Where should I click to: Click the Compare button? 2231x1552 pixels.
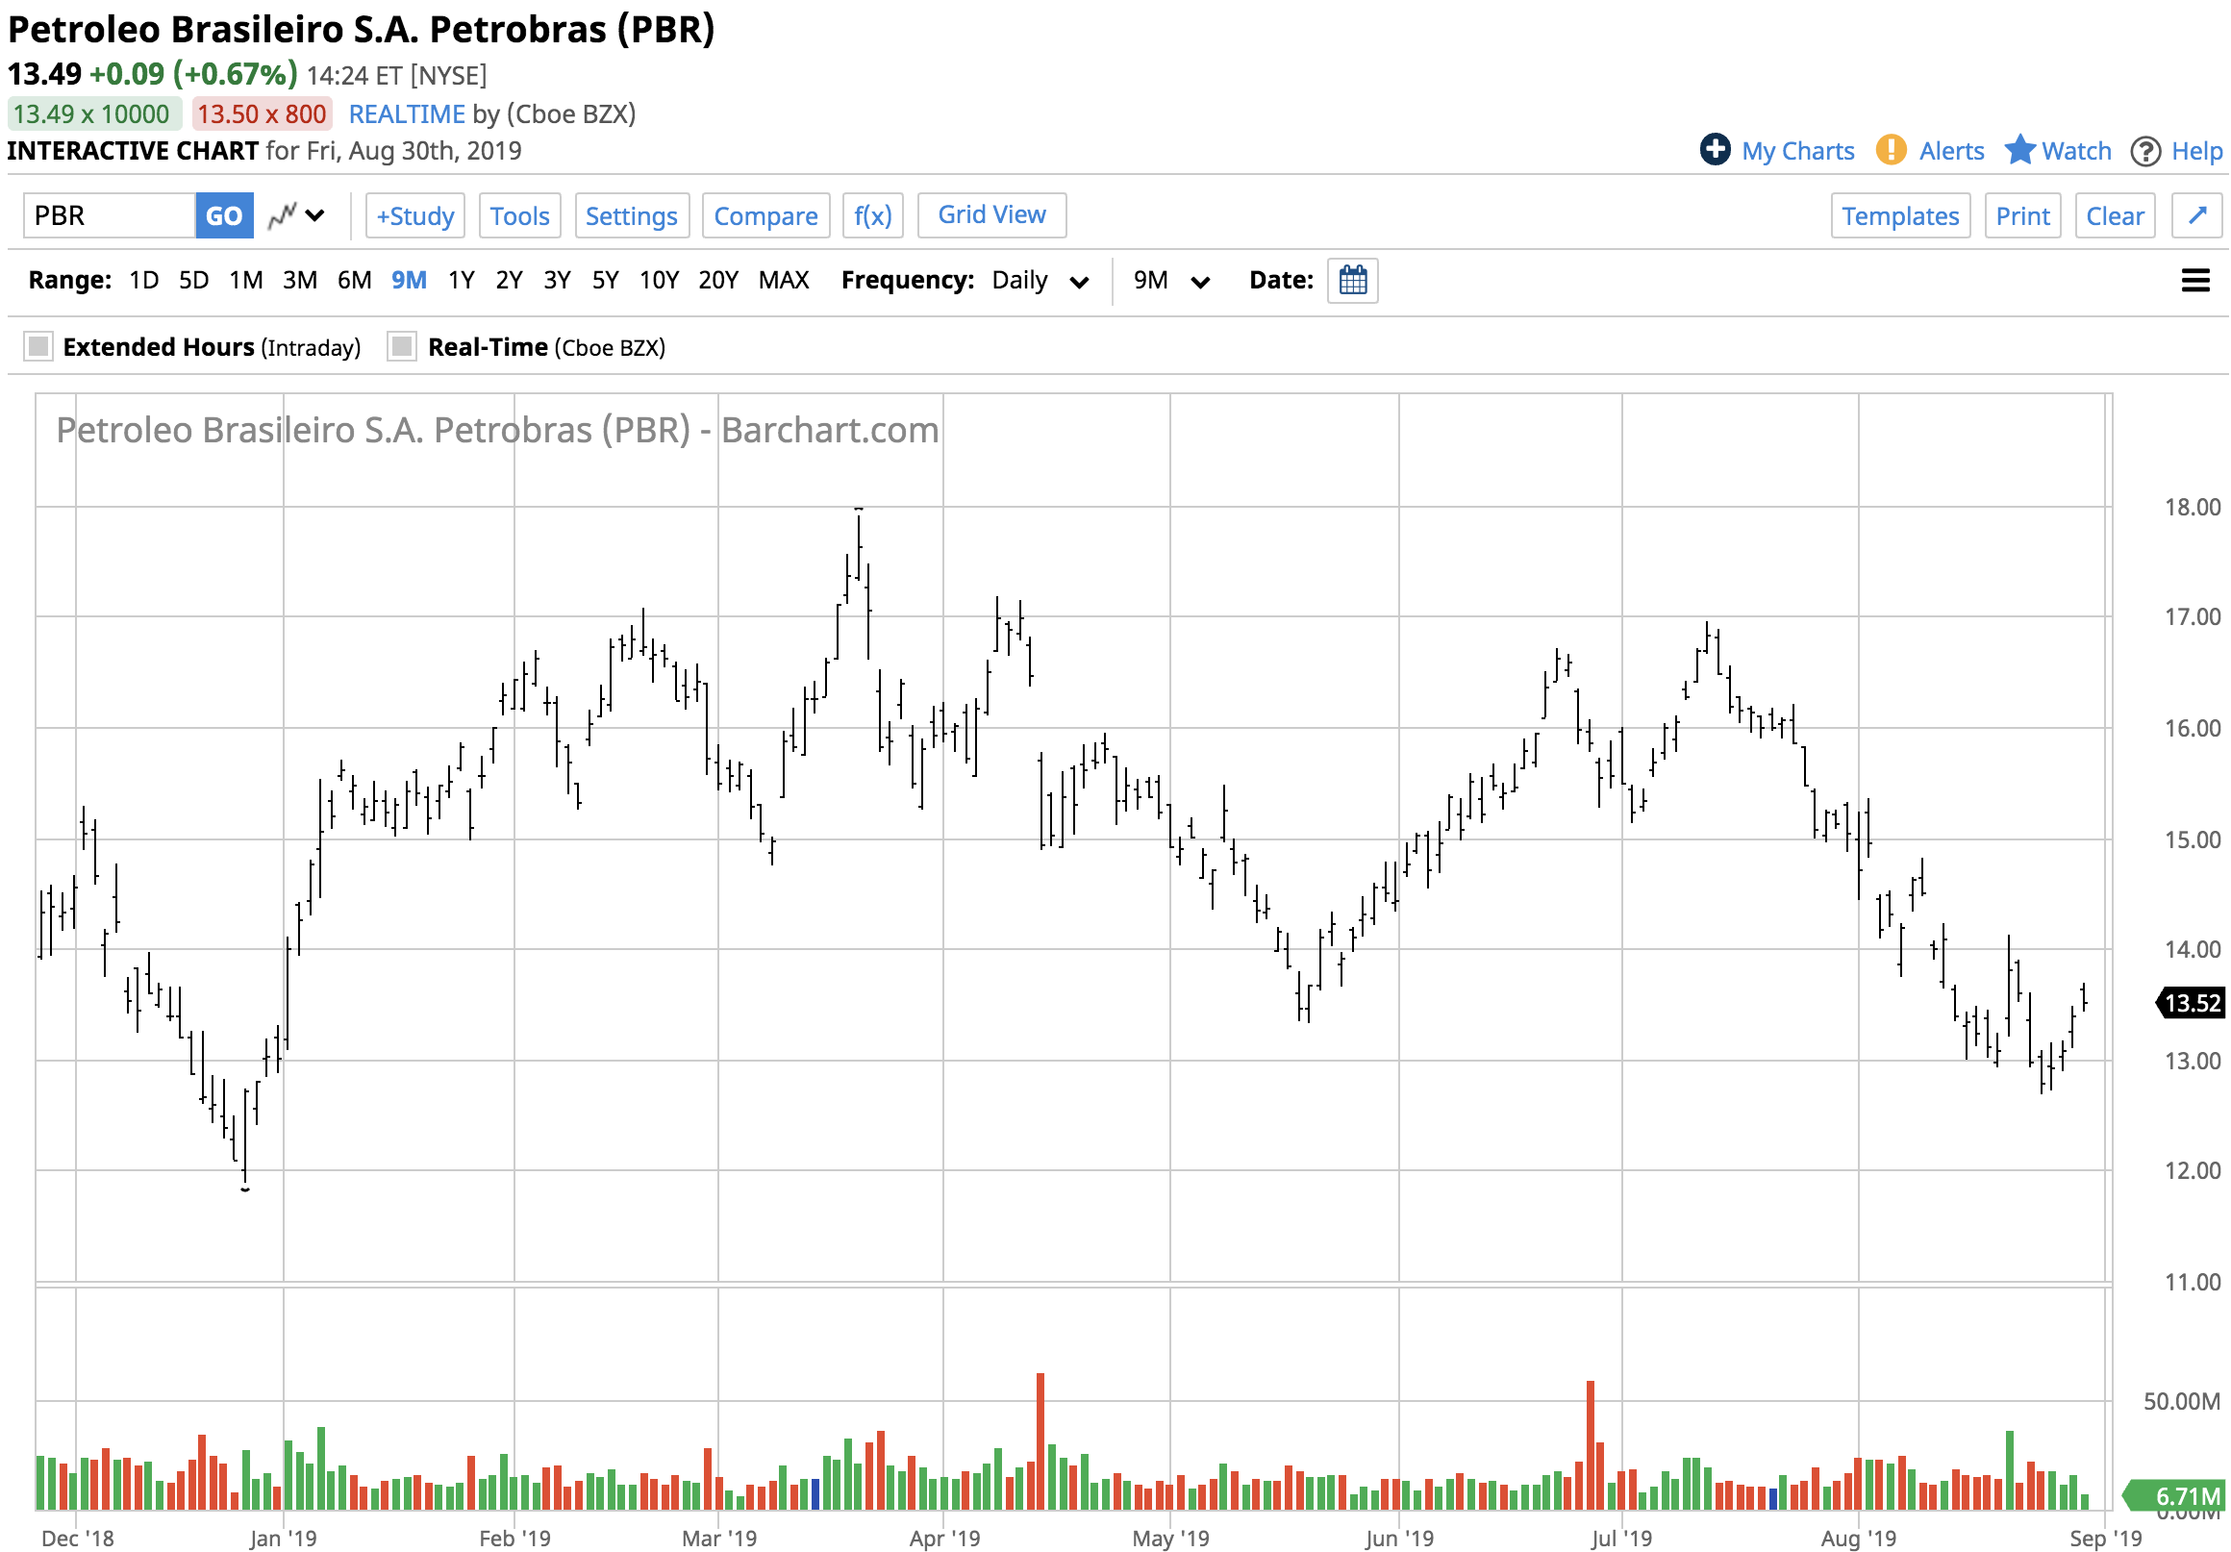tap(765, 215)
